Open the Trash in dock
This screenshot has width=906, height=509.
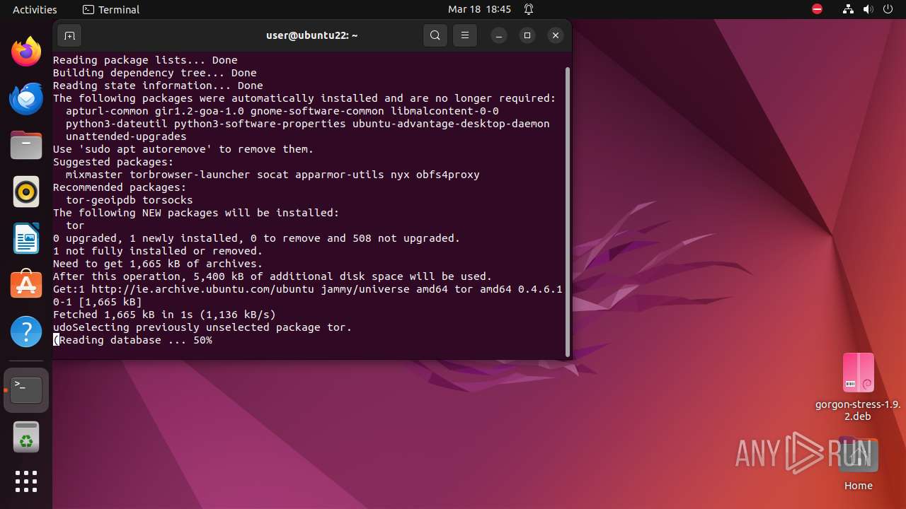click(x=26, y=437)
